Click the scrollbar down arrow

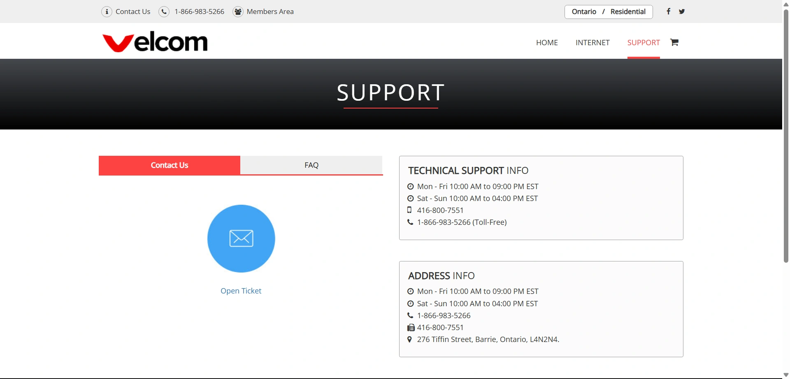pos(786,375)
